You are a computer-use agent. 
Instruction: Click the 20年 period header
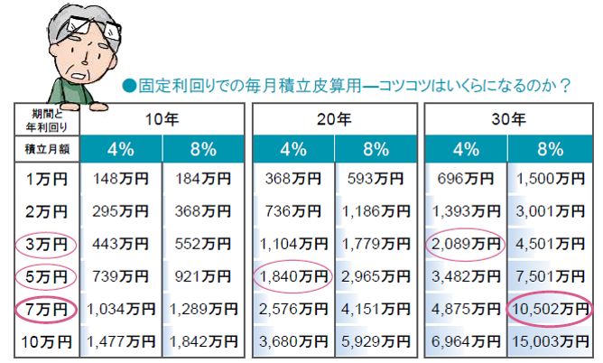(334, 119)
